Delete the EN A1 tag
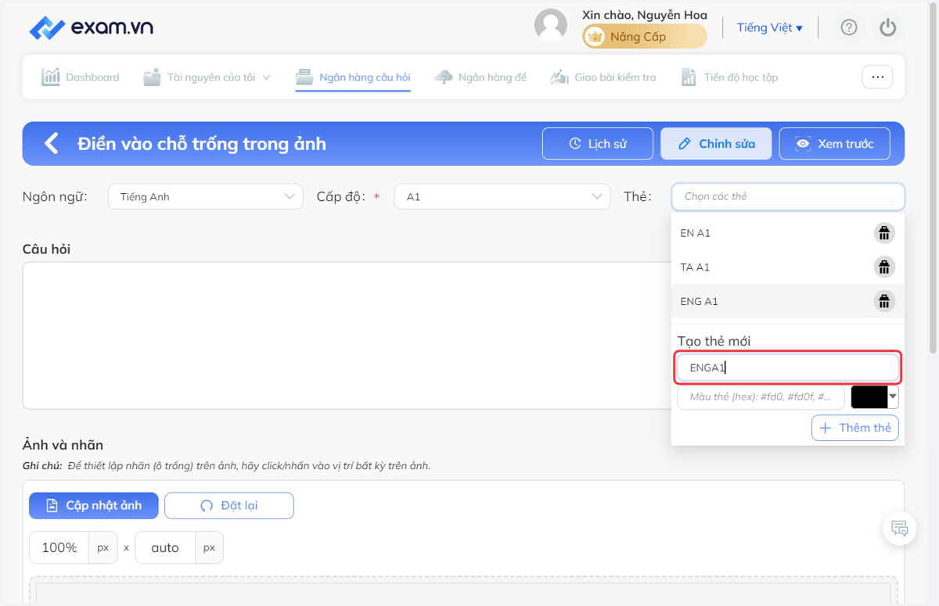939x606 pixels. (884, 233)
